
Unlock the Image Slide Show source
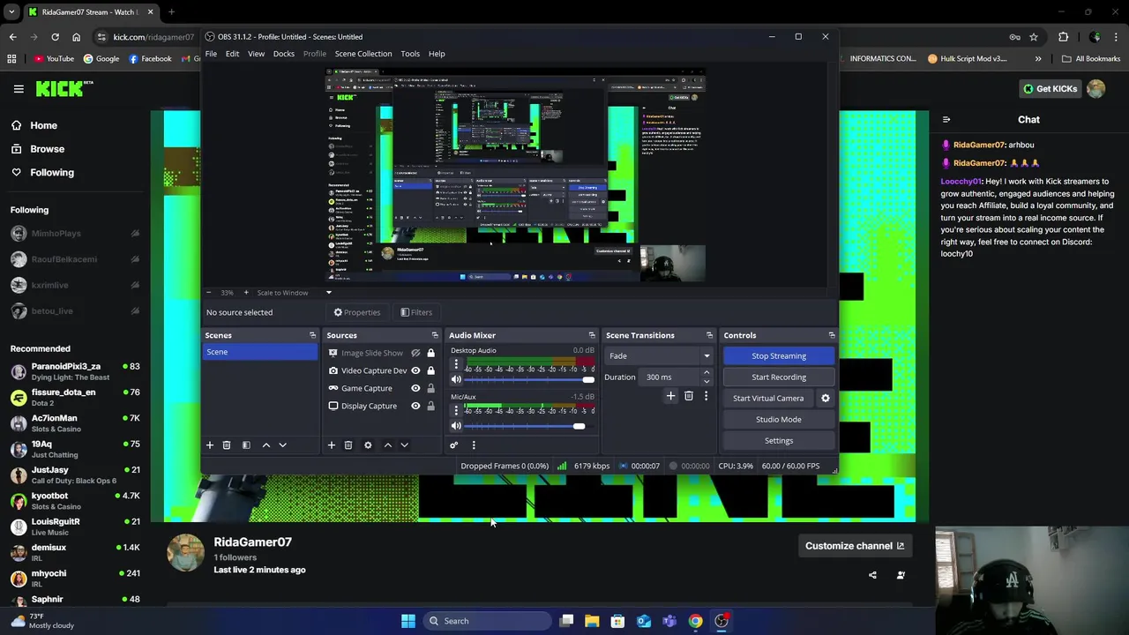pyautogui.click(x=430, y=353)
